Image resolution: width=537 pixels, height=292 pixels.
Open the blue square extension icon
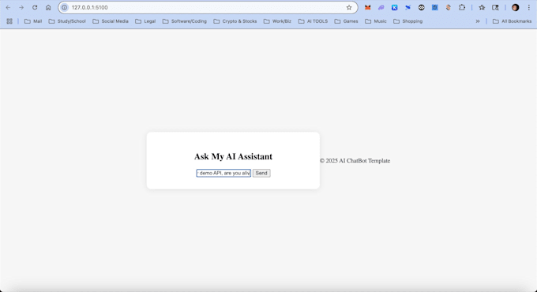(x=434, y=8)
